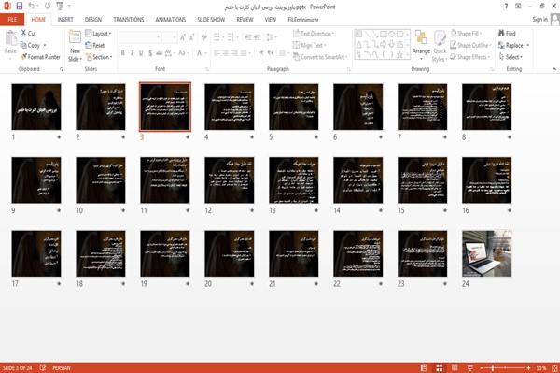Click the Save icon in title bar
This screenshot has height=373, width=560.
pyautogui.click(x=20, y=7)
